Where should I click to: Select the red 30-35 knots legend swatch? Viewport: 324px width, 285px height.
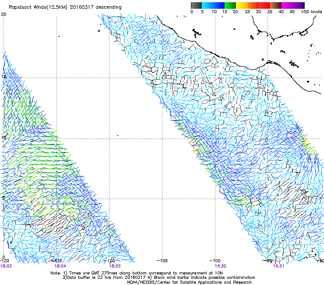(x=264, y=5)
